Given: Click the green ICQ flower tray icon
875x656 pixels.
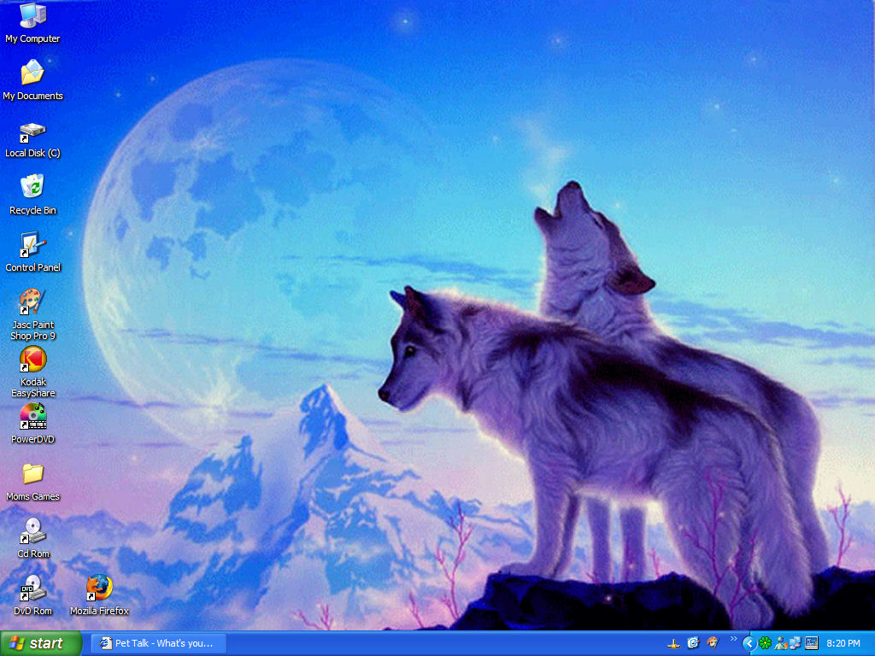Looking at the screenshot, I should tap(766, 643).
